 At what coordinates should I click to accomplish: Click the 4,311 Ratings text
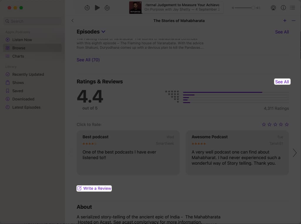pyautogui.click(x=276, y=108)
